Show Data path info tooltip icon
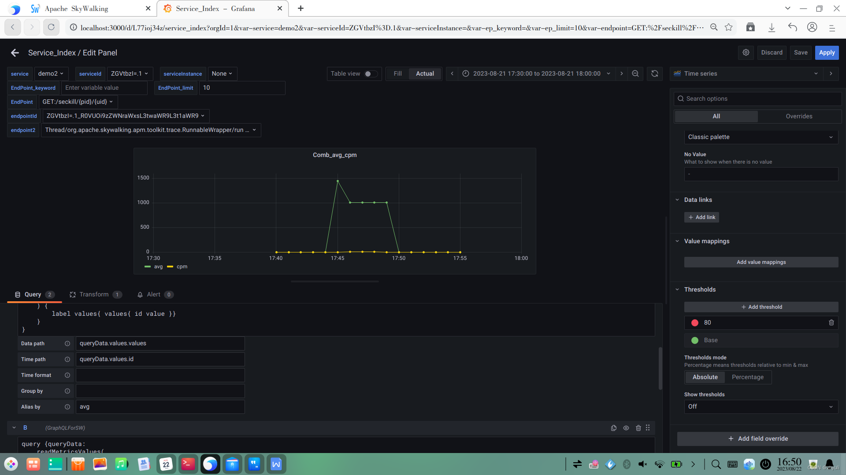This screenshot has width=846, height=475. (67, 343)
